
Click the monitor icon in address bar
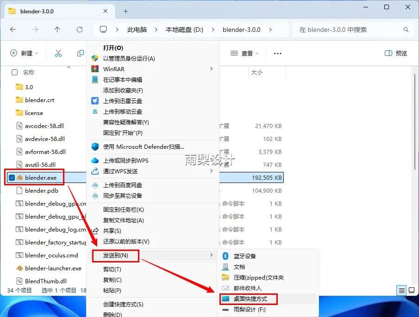point(103,29)
